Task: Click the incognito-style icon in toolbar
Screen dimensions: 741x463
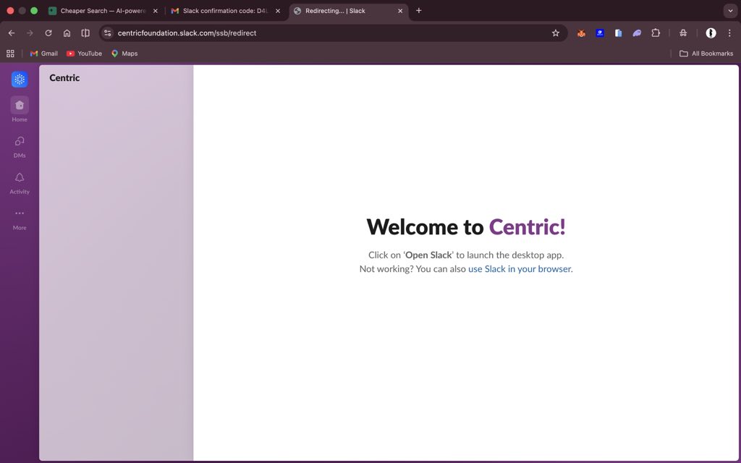Action: (683, 33)
